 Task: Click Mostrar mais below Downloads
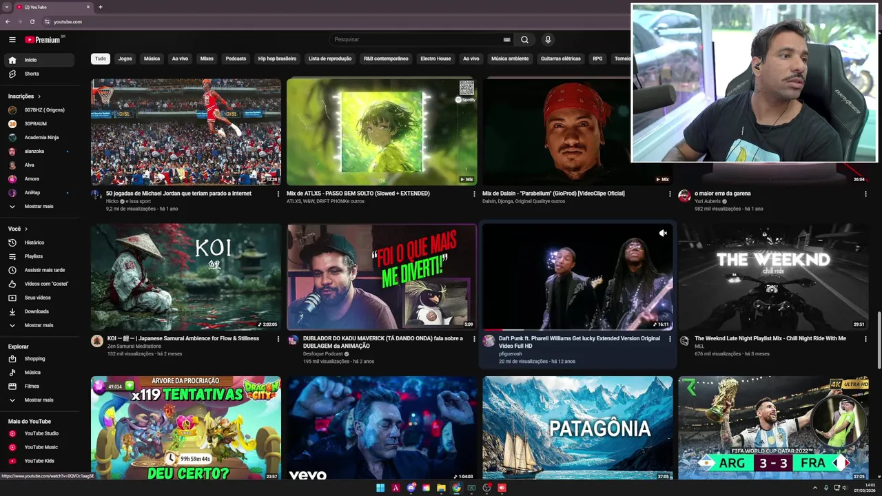pyautogui.click(x=40, y=325)
